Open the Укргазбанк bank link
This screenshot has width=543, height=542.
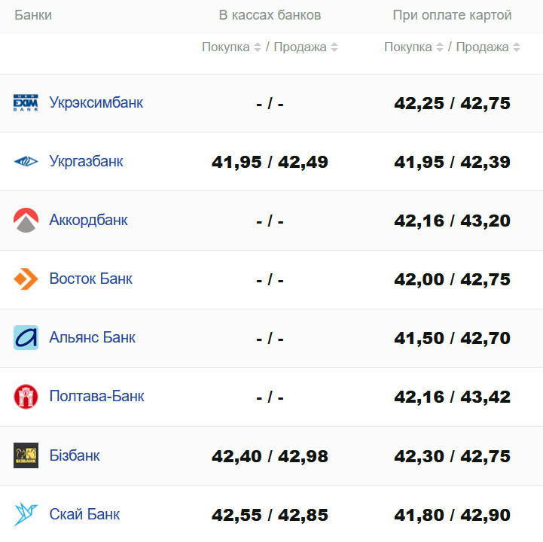tap(86, 161)
